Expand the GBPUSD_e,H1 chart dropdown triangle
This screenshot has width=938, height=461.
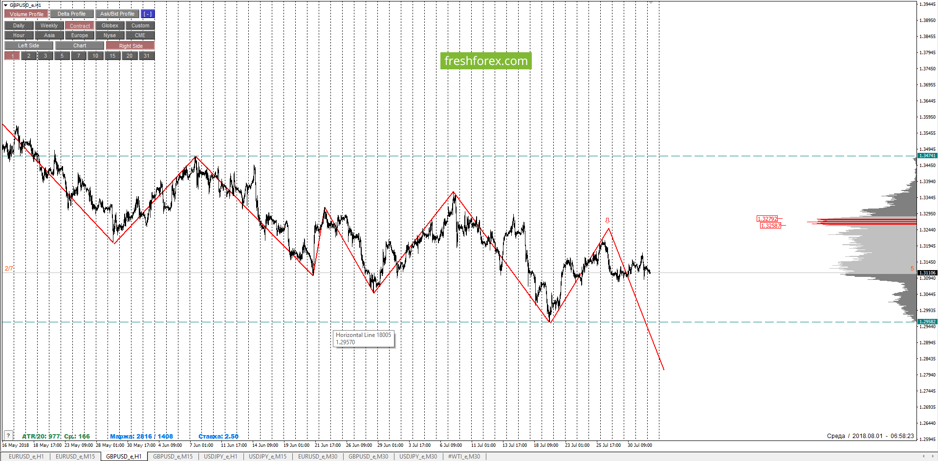pos(5,5)
